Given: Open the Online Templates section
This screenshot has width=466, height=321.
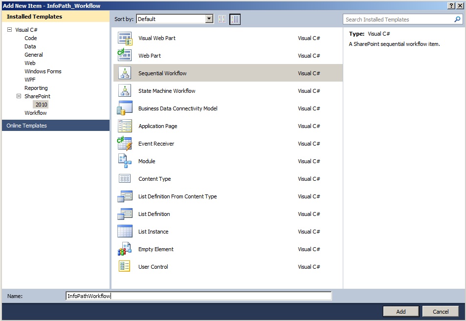Looking at the screenshot, I should coord(56,125).
